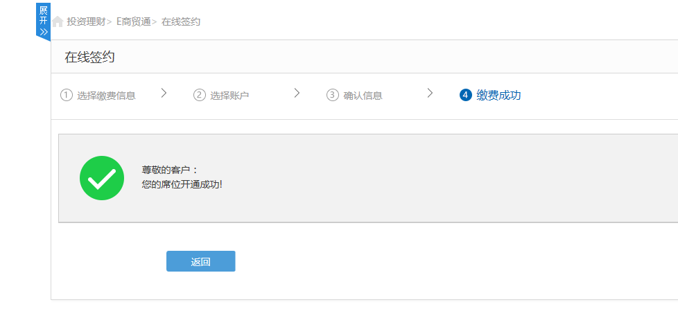This screenshot has height=318, width=678.
Task: Click the 返回 button
Action: click(x=200, y=261)
